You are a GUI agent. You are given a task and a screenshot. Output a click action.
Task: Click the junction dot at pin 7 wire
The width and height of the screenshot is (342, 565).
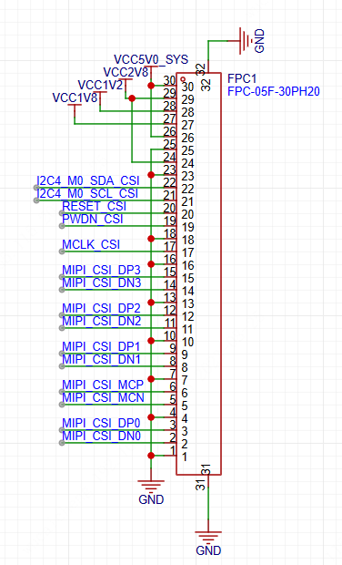[x=151, y=379]
